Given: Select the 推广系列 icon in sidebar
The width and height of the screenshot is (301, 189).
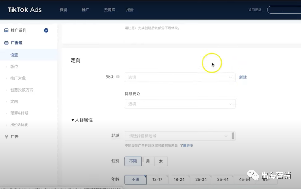Looking at the screenshot, I should [x=6, y=30].
